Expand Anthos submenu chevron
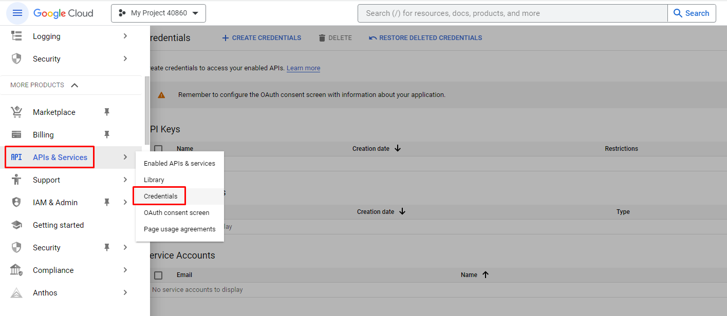This screenshot has height=316, width=727. (125, 292)
